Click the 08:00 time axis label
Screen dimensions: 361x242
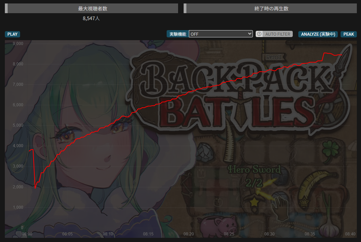pos(27,234)
